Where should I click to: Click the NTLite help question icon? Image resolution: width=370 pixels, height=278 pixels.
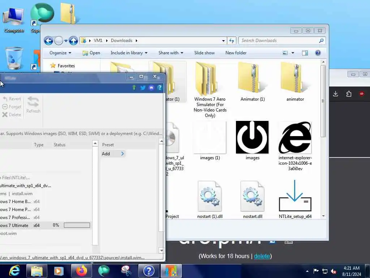(160, 88)
